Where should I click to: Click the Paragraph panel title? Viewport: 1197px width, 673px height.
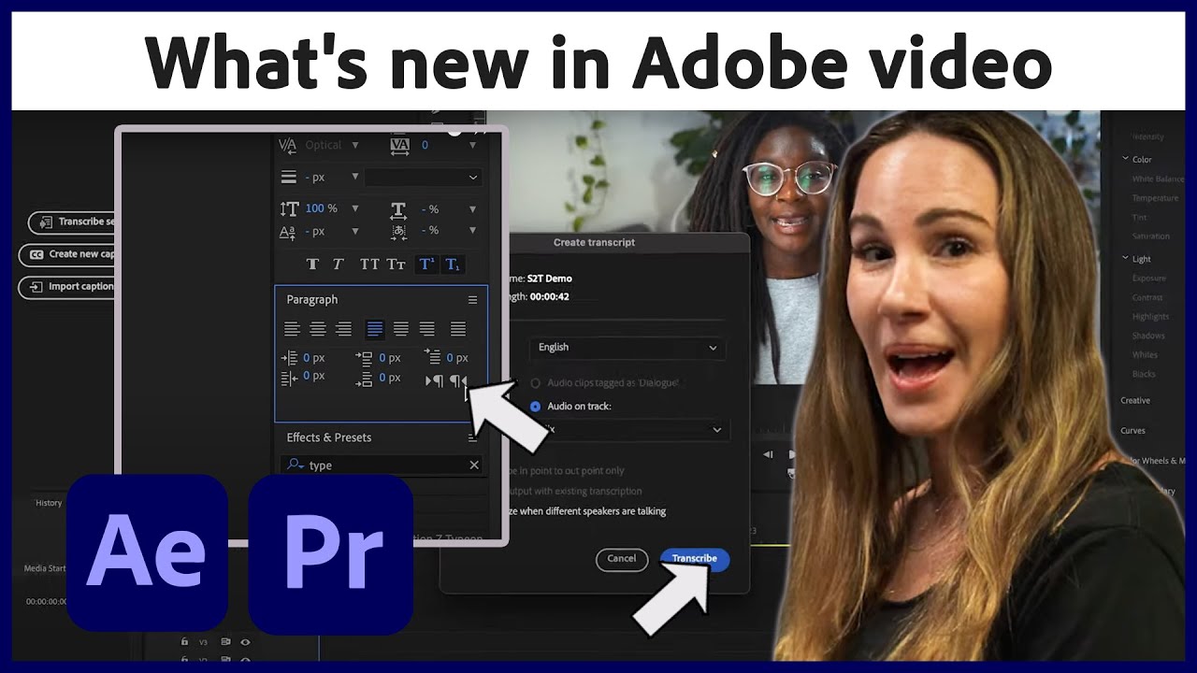click(312, 300)
